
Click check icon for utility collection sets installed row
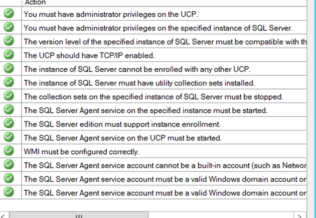[x=9, y=82]
